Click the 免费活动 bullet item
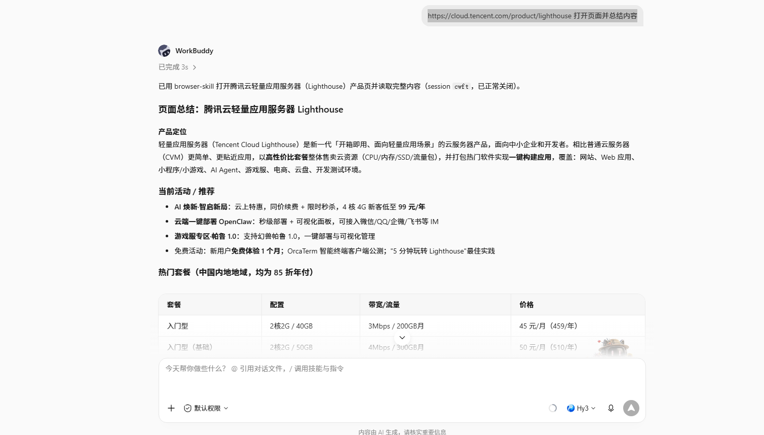The image size is (764, 435). coord(334,251)
